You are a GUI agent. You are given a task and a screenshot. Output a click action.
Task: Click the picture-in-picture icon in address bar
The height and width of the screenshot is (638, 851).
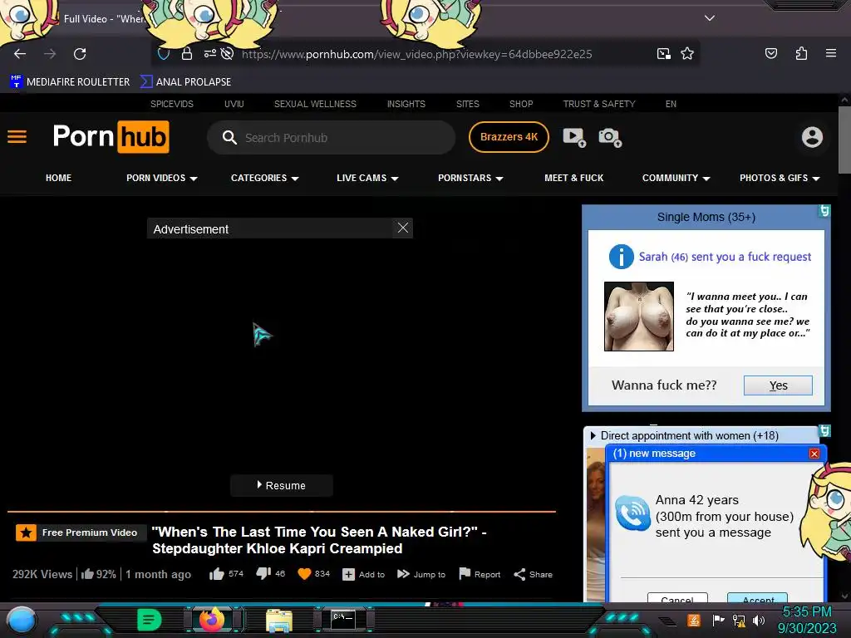pyautogui.click(x=664, y=54)
